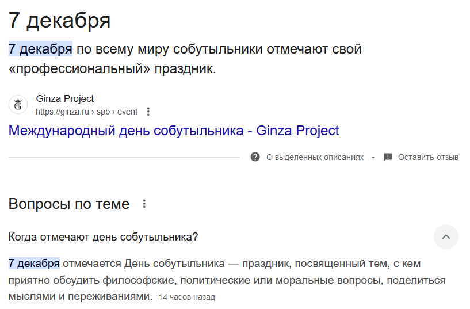Screen dimensions: 470x309
Task: Click the question mark help icon
Action: point(255,157)
